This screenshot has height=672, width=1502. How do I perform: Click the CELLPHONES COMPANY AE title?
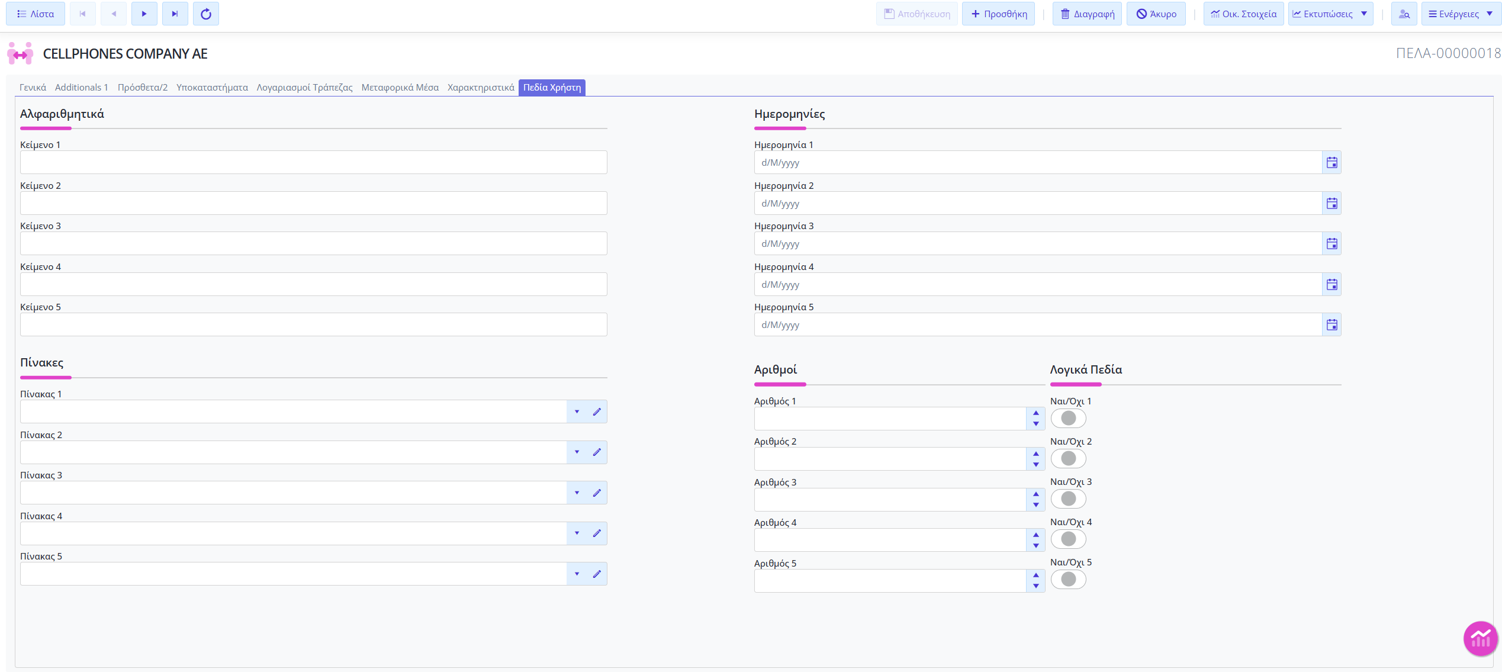125,54
